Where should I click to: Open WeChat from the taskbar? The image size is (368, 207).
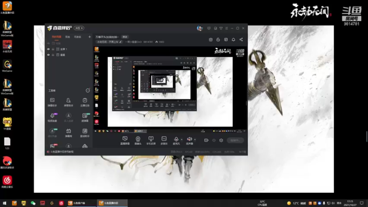coord(33,203)
